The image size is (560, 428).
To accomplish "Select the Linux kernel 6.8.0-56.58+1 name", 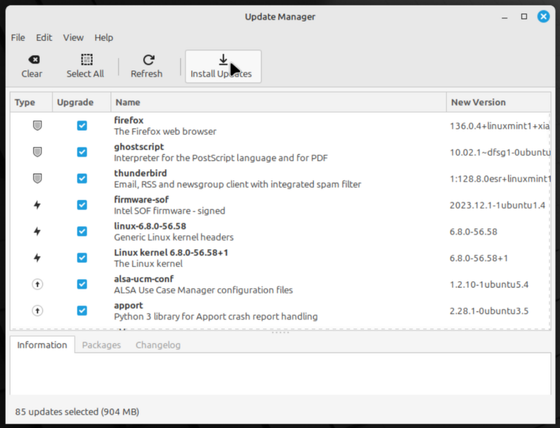I will click(x=171, y=252).
